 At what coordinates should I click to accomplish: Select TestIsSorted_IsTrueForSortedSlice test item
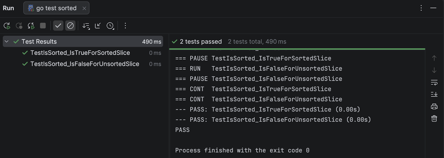click(80, 53)
